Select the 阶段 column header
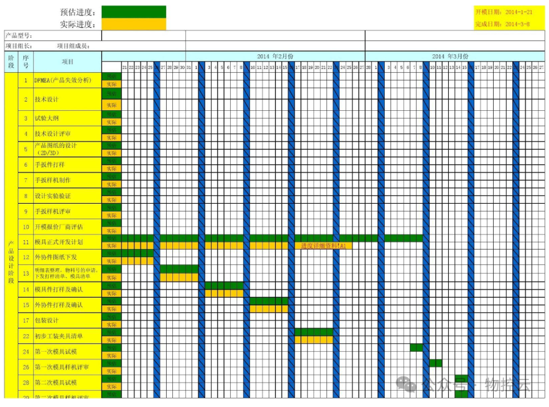Screen dimensions: 549x407 point(11,61)
